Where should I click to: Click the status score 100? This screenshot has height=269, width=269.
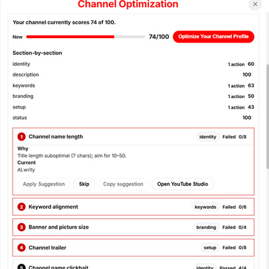click(247, 118)
